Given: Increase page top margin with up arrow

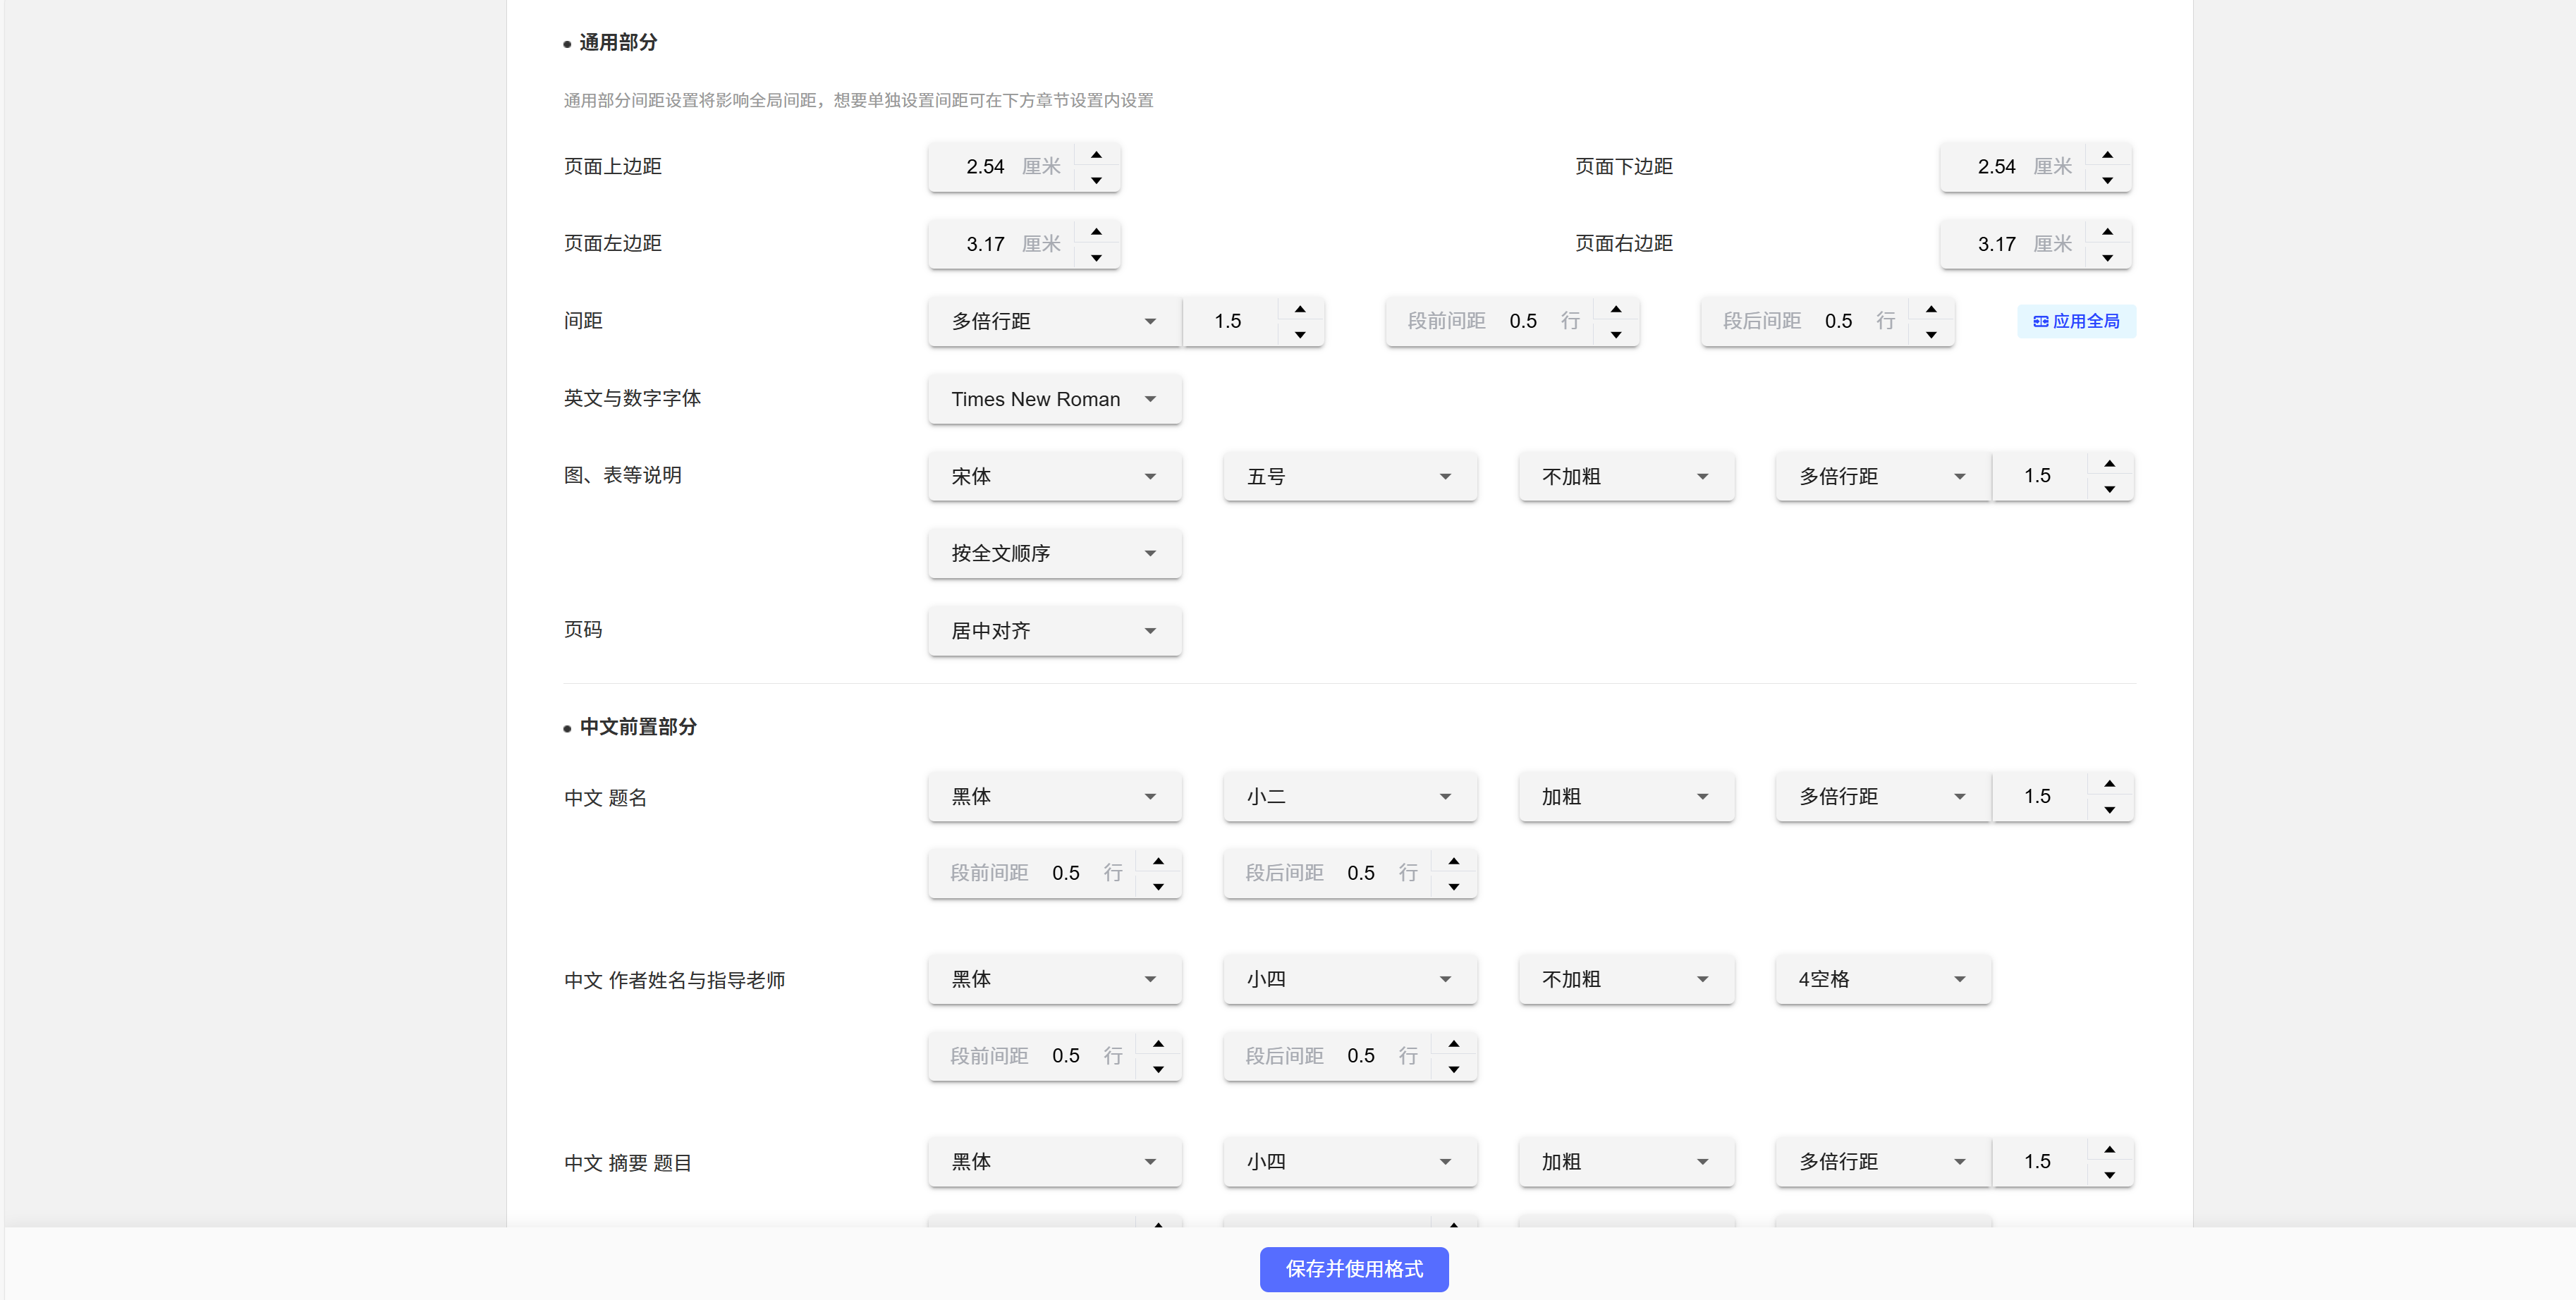Looking at the screenshot, I should (x=1096, y=155).
